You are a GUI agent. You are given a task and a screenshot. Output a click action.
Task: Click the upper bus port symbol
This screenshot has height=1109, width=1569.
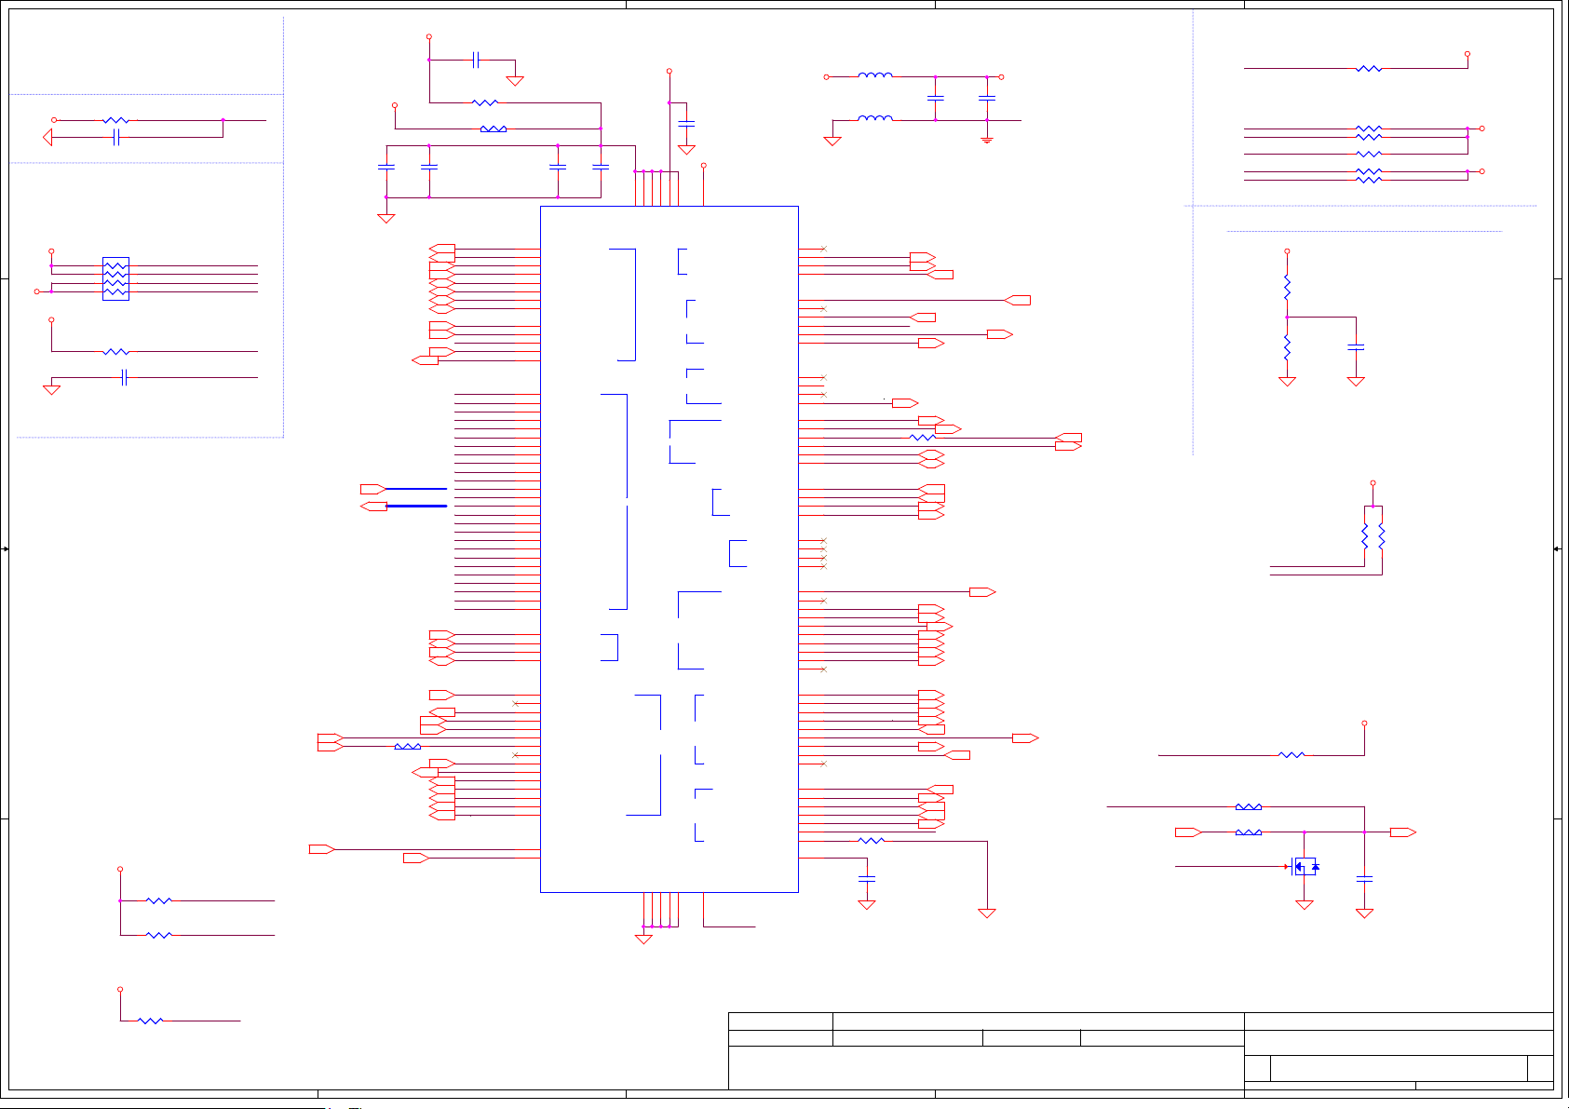coord(373,489)
